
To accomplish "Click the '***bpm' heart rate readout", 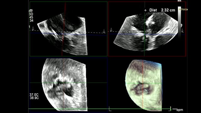I will (178, 110).
